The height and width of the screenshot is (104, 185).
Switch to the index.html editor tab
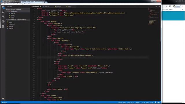click(36, 7)
